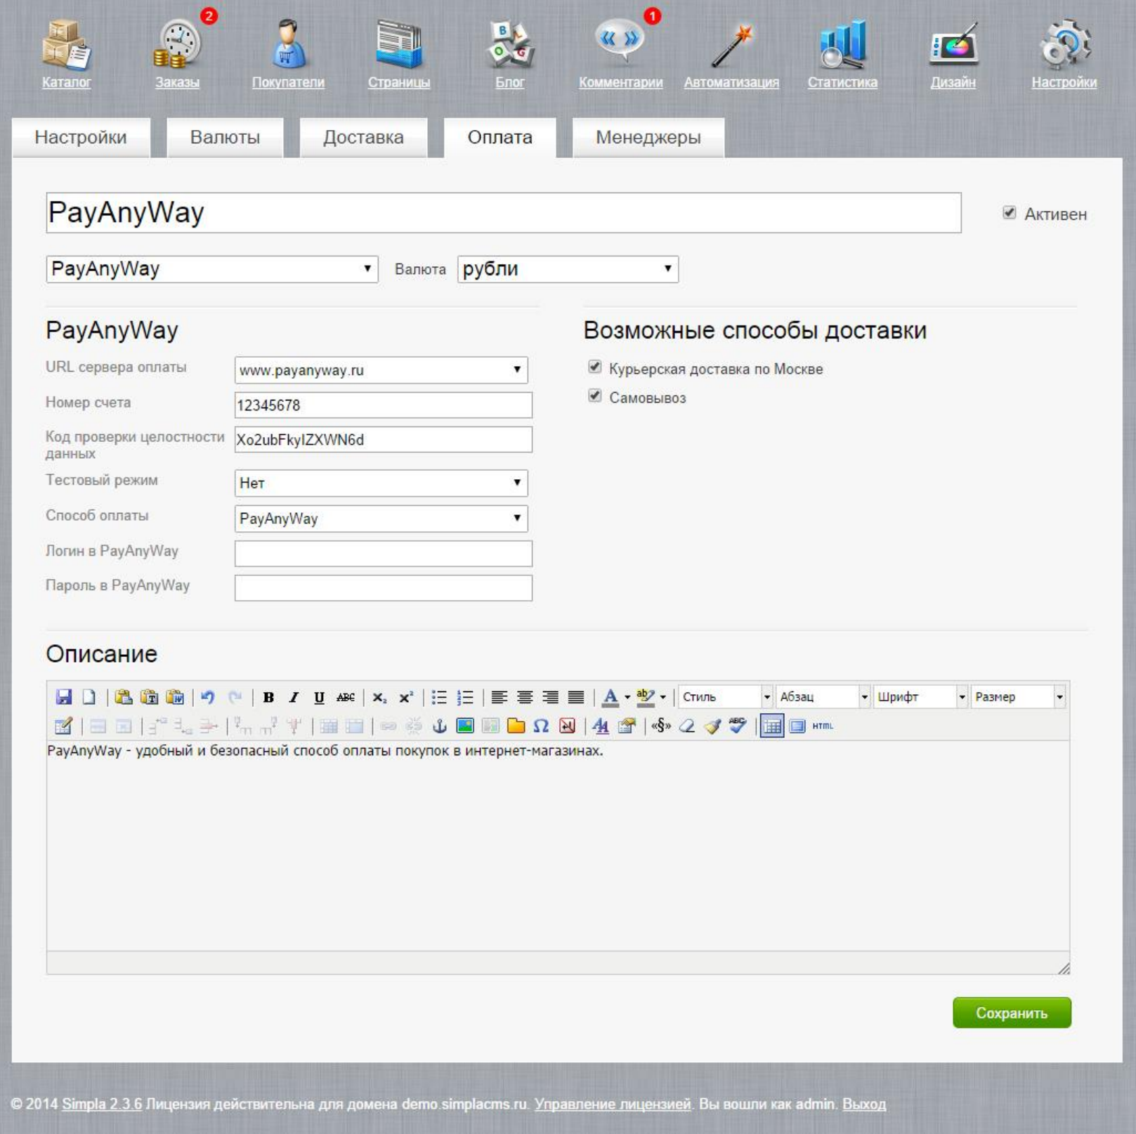Open URL сервера оплаты dropdown
Image resolution: width=1136 pixels, height=1134 pixels.
pos(381,370)
